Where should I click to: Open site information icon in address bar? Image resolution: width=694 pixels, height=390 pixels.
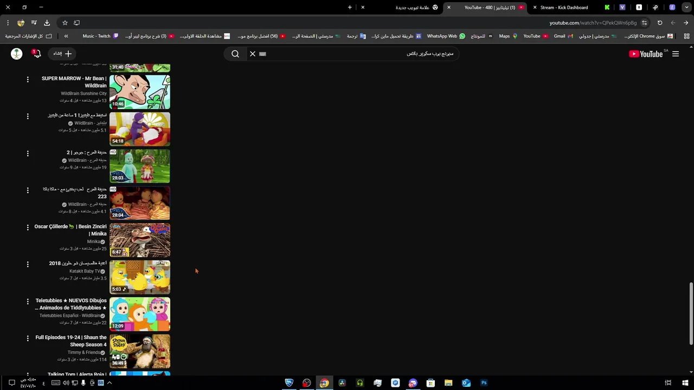coord(644,23)
